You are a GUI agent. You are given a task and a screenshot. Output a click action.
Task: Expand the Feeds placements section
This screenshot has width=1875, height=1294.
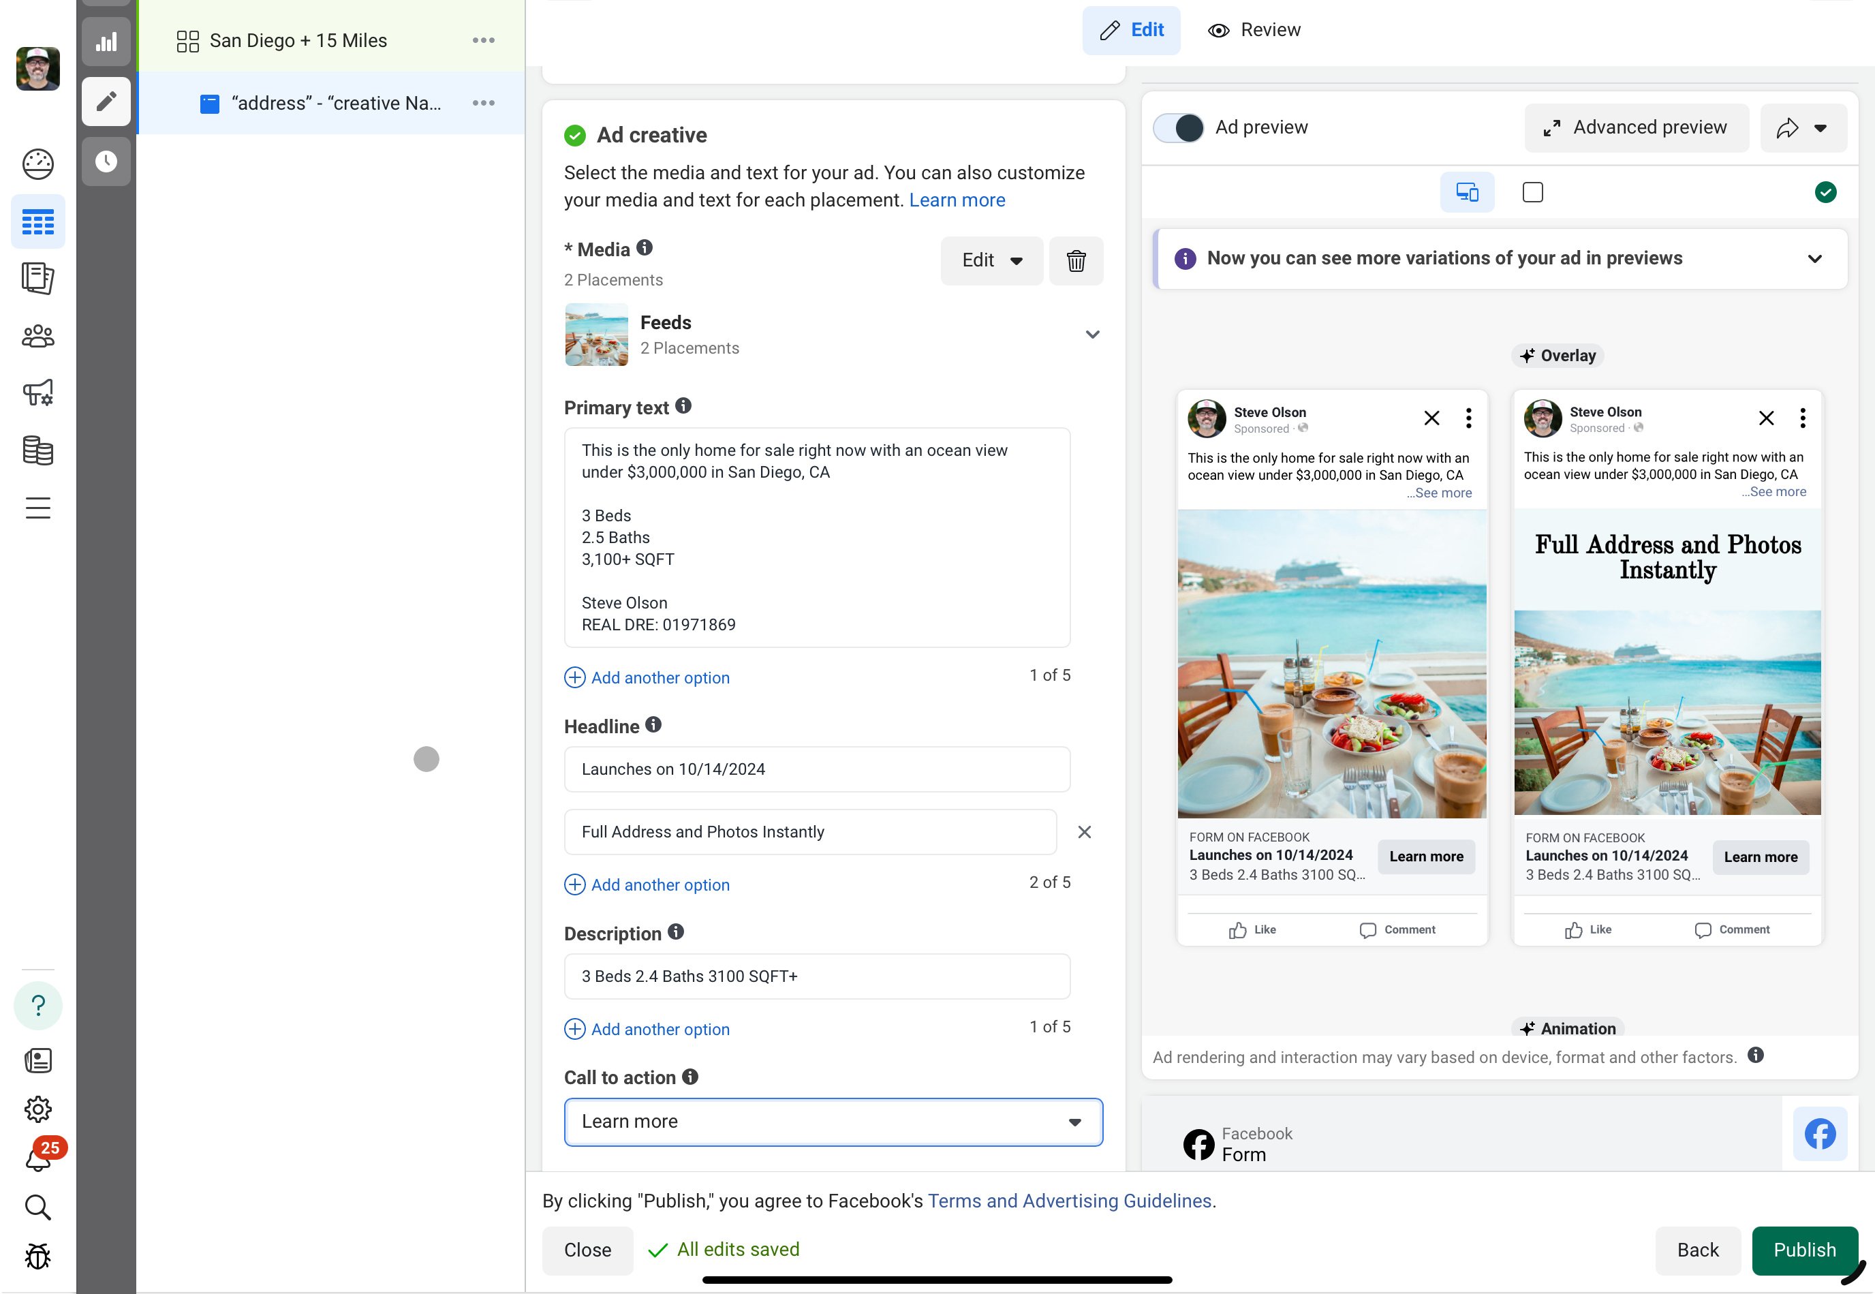[x=1092, y=335]
